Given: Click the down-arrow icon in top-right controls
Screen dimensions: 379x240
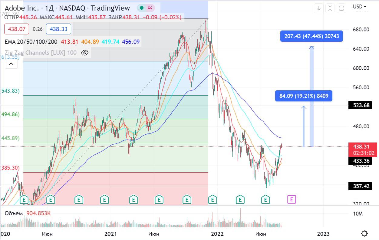Looking at the screenshot, I should (319, 8).
